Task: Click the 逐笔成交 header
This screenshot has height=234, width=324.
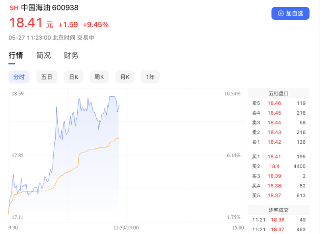Action: pyautogui.click(x=279, y=210)
